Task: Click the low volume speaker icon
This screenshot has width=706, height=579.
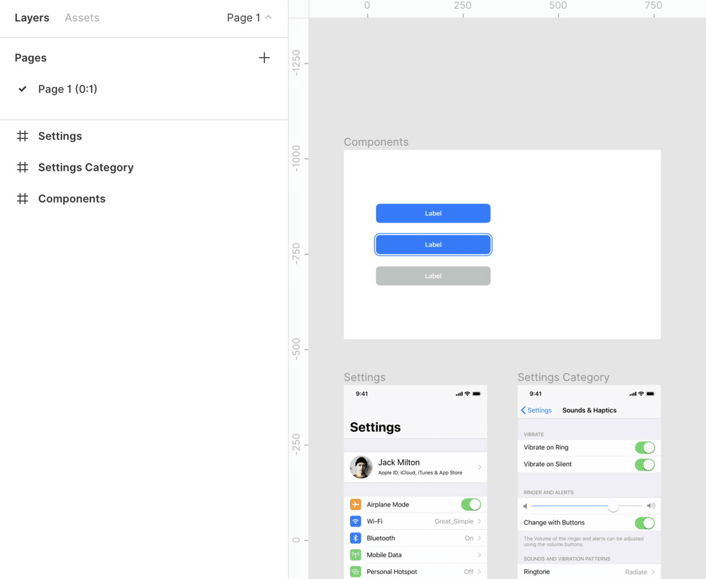Action: [525, 506]
